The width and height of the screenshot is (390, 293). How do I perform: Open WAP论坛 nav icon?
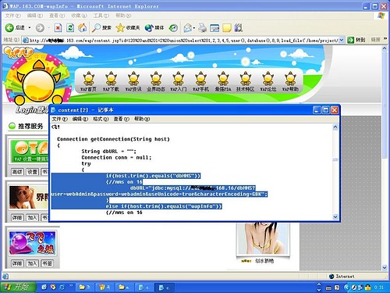[x=268, y=81]
